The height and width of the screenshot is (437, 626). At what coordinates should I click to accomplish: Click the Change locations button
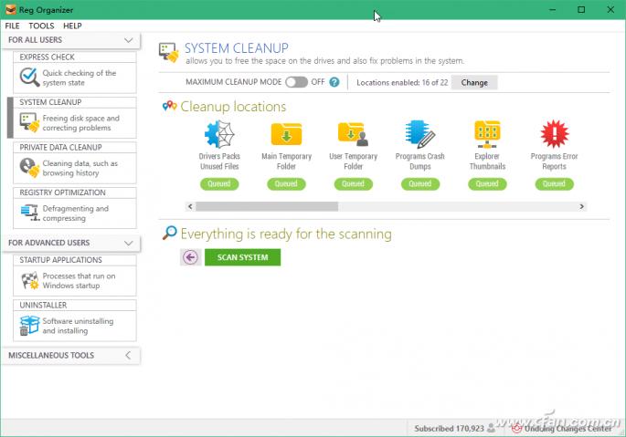pyautogui.click(x=474, y=82)
